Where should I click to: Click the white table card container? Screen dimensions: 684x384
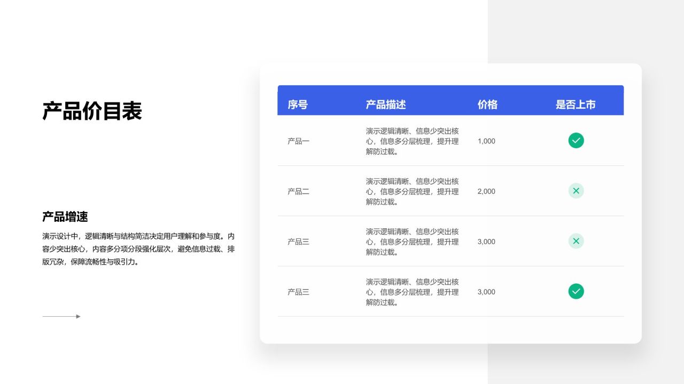[450, 331]
